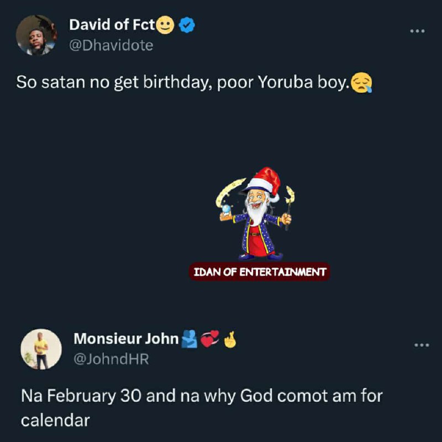
Task: Open Monsieur John's profile picture
Action: pyautogui.click(x=41, y=349)
